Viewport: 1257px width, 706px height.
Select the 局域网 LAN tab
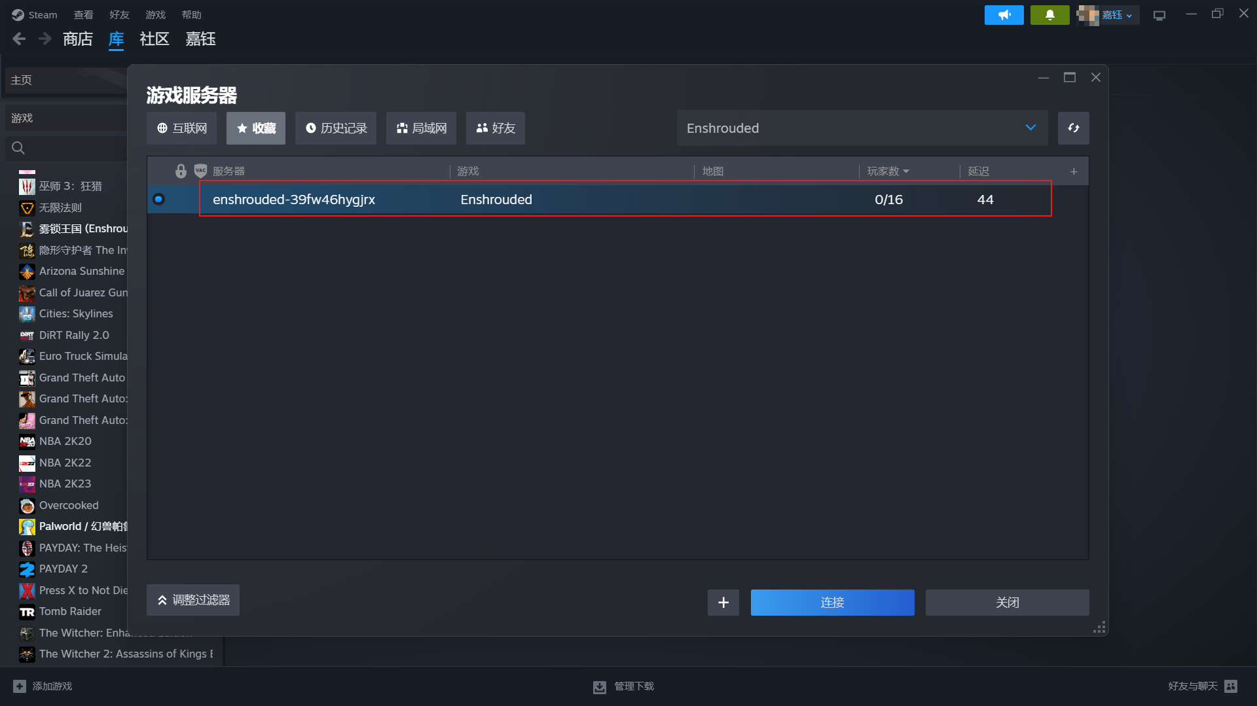click(x=421, y=128)
